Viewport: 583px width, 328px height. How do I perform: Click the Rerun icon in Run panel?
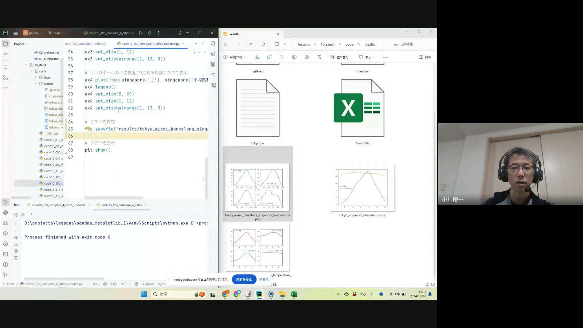point(16,215)
